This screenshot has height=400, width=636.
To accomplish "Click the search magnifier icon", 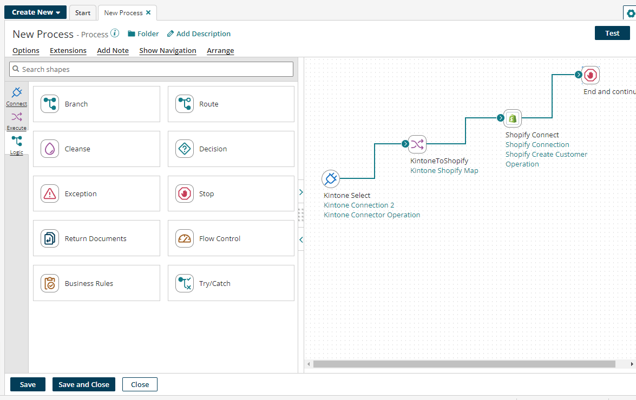I will 16,69.
